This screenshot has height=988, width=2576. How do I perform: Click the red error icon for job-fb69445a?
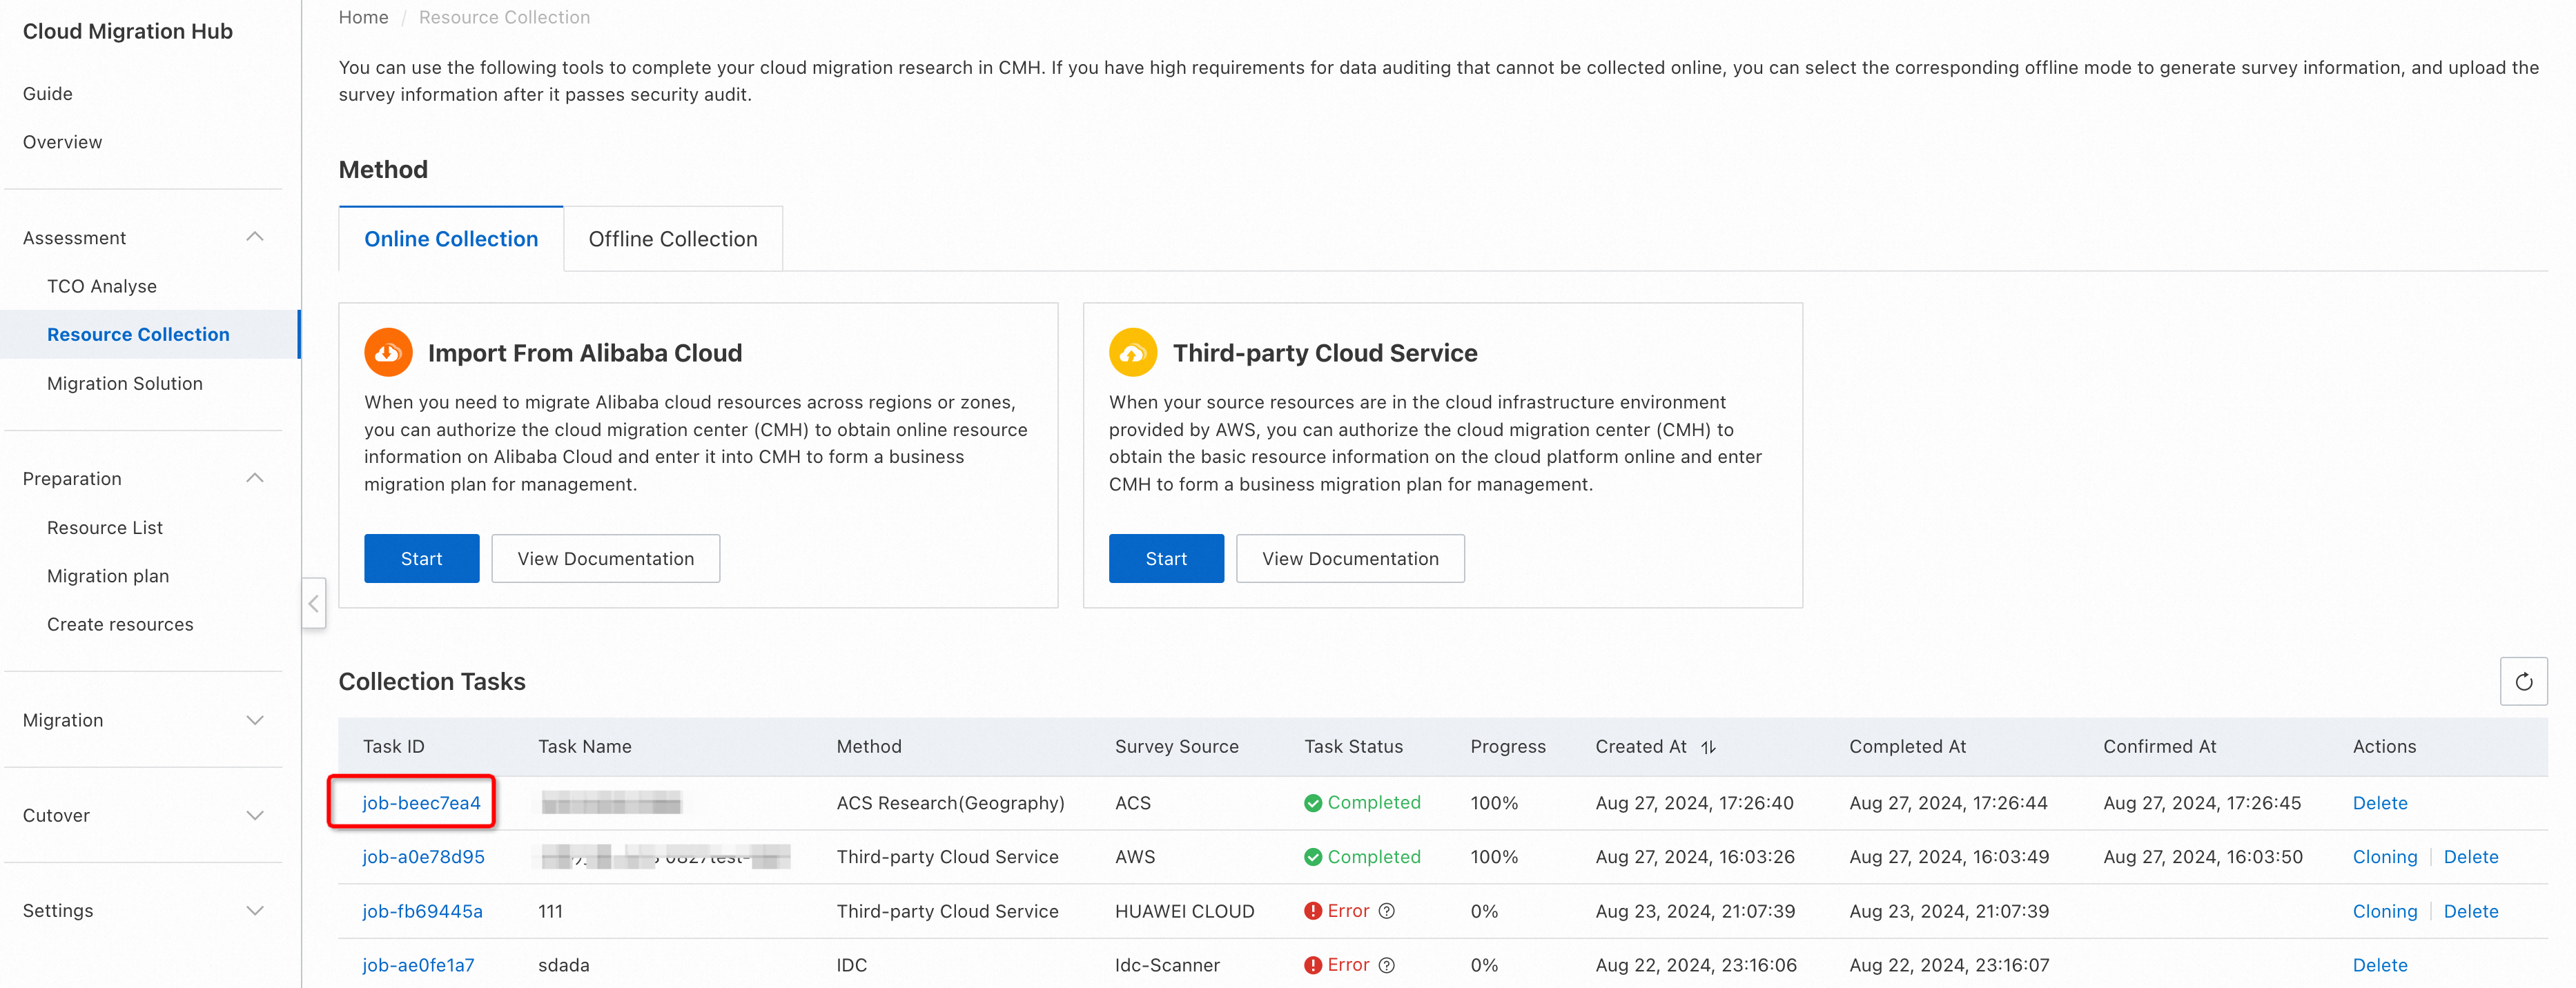point(1313,911)
